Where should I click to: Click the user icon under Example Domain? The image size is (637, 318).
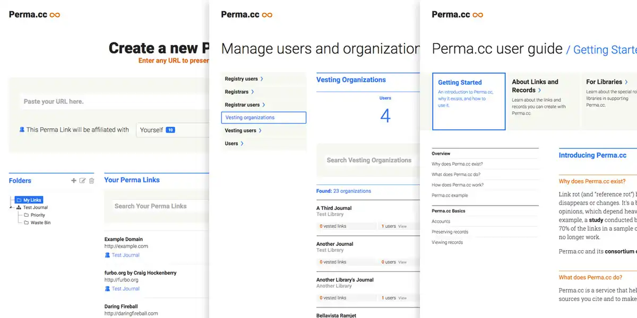[107, 255]
